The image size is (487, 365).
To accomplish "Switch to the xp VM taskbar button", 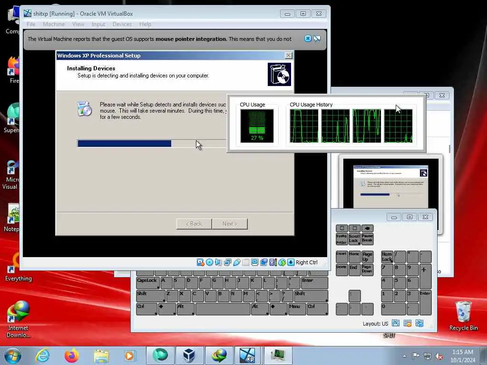I will [247, 355].
